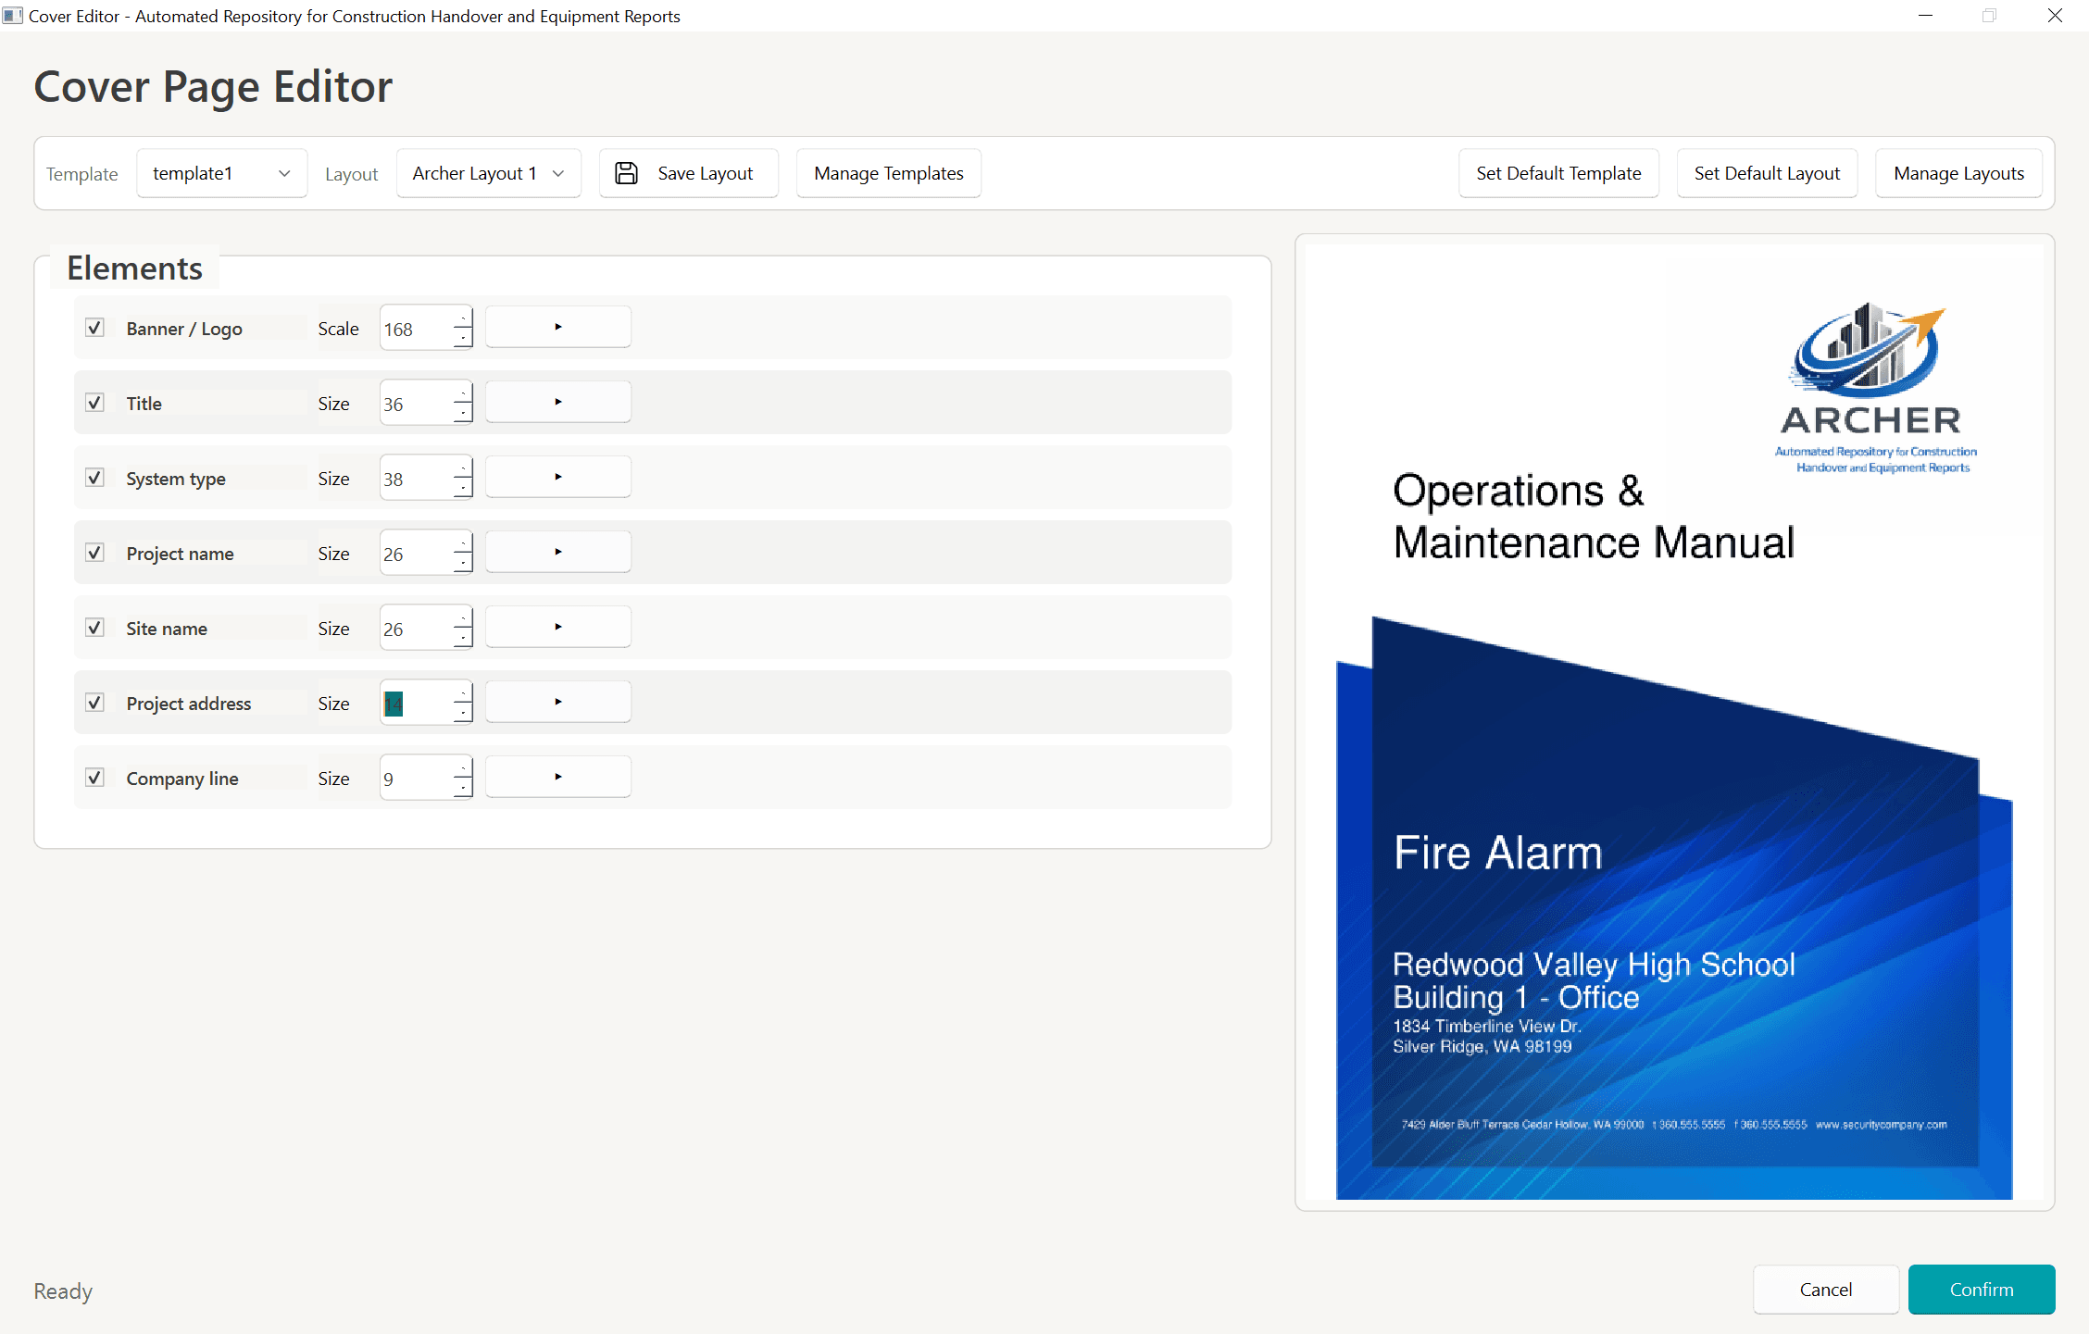Expand the Title element options arrow
The image size is (2089, 1334).
(x=557, y=401)
